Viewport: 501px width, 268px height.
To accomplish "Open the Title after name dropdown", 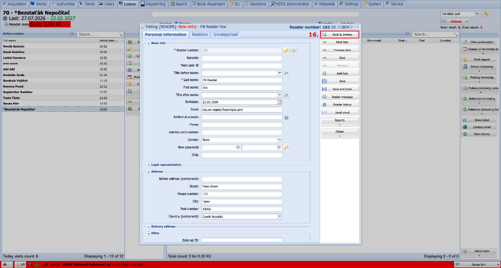I will (280, 95).
